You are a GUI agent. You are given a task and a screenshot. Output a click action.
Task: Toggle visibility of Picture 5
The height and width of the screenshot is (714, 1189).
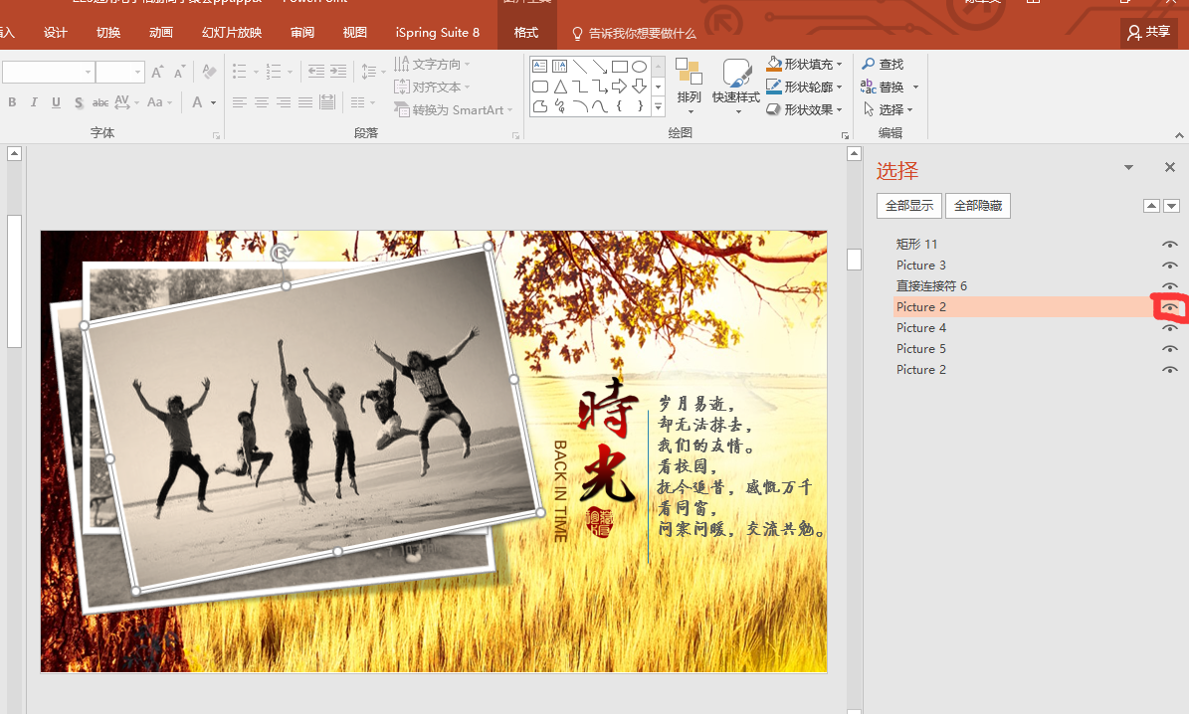point(1170,349)
